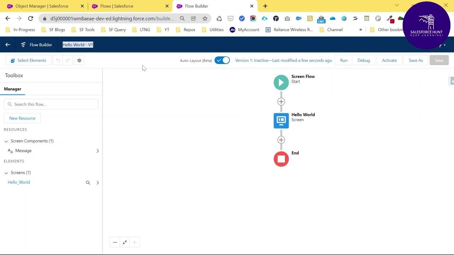The height and width of the screenshot is (255, 454).
Task: Click the End node icon
Action: point(281,159)
